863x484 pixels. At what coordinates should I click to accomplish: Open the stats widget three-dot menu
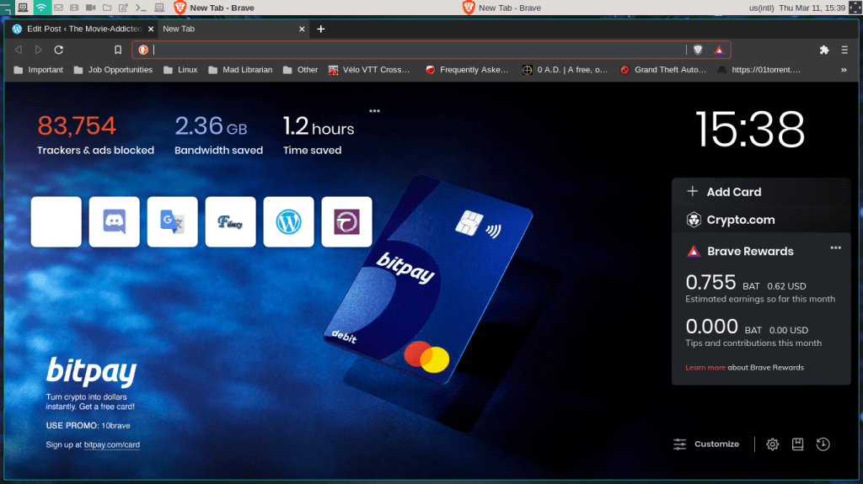375,111
